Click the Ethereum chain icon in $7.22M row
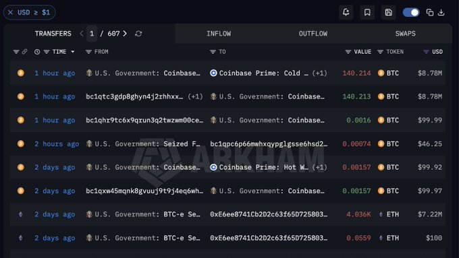 (20, 214)
